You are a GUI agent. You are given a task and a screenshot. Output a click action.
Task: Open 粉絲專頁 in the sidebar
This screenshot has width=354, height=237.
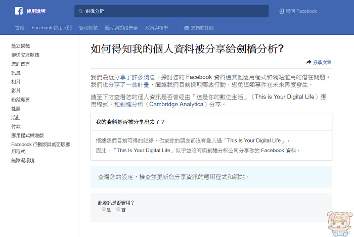(x=21, y=100)
